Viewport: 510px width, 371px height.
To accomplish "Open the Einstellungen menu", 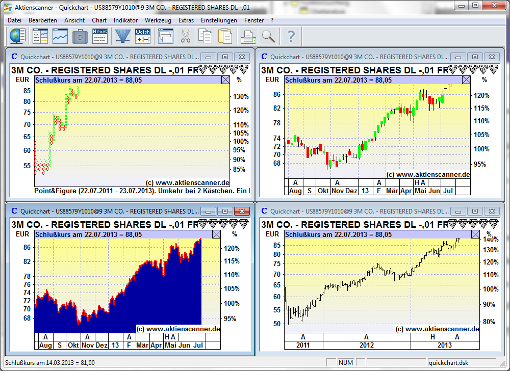I will pos(219,20).
